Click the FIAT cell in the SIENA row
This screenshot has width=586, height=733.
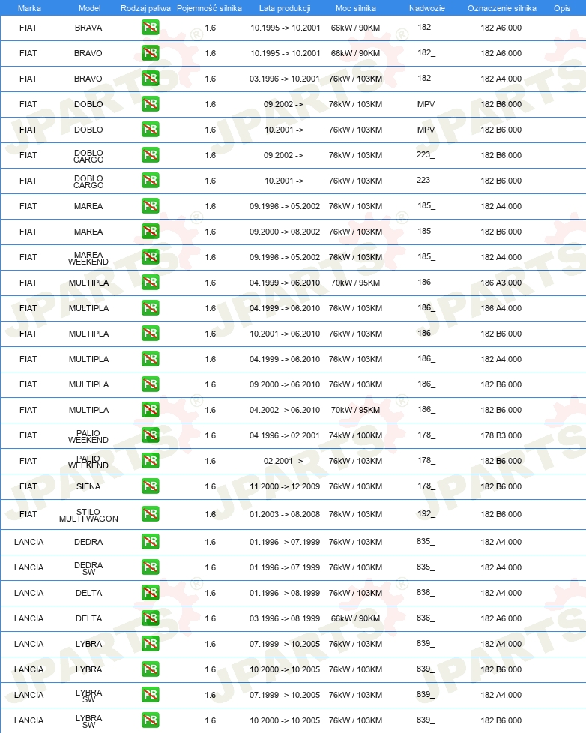point(28,486)
